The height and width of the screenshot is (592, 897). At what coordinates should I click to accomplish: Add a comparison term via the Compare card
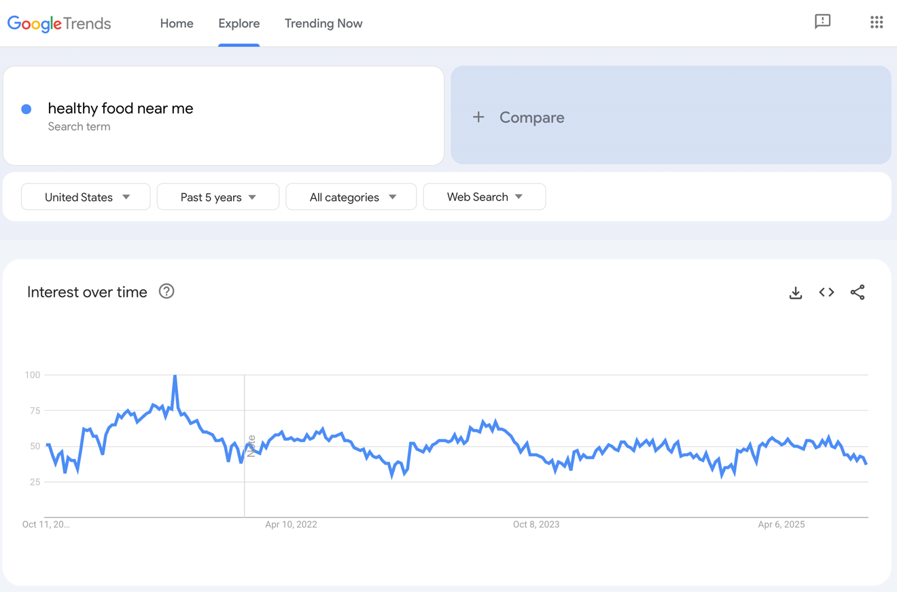coord(531,117)
